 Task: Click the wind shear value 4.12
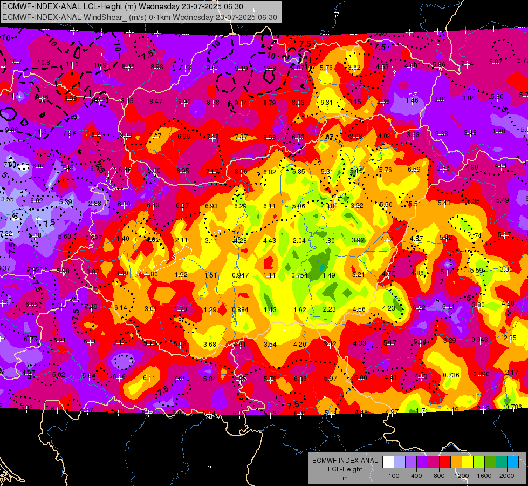(387, 239)
